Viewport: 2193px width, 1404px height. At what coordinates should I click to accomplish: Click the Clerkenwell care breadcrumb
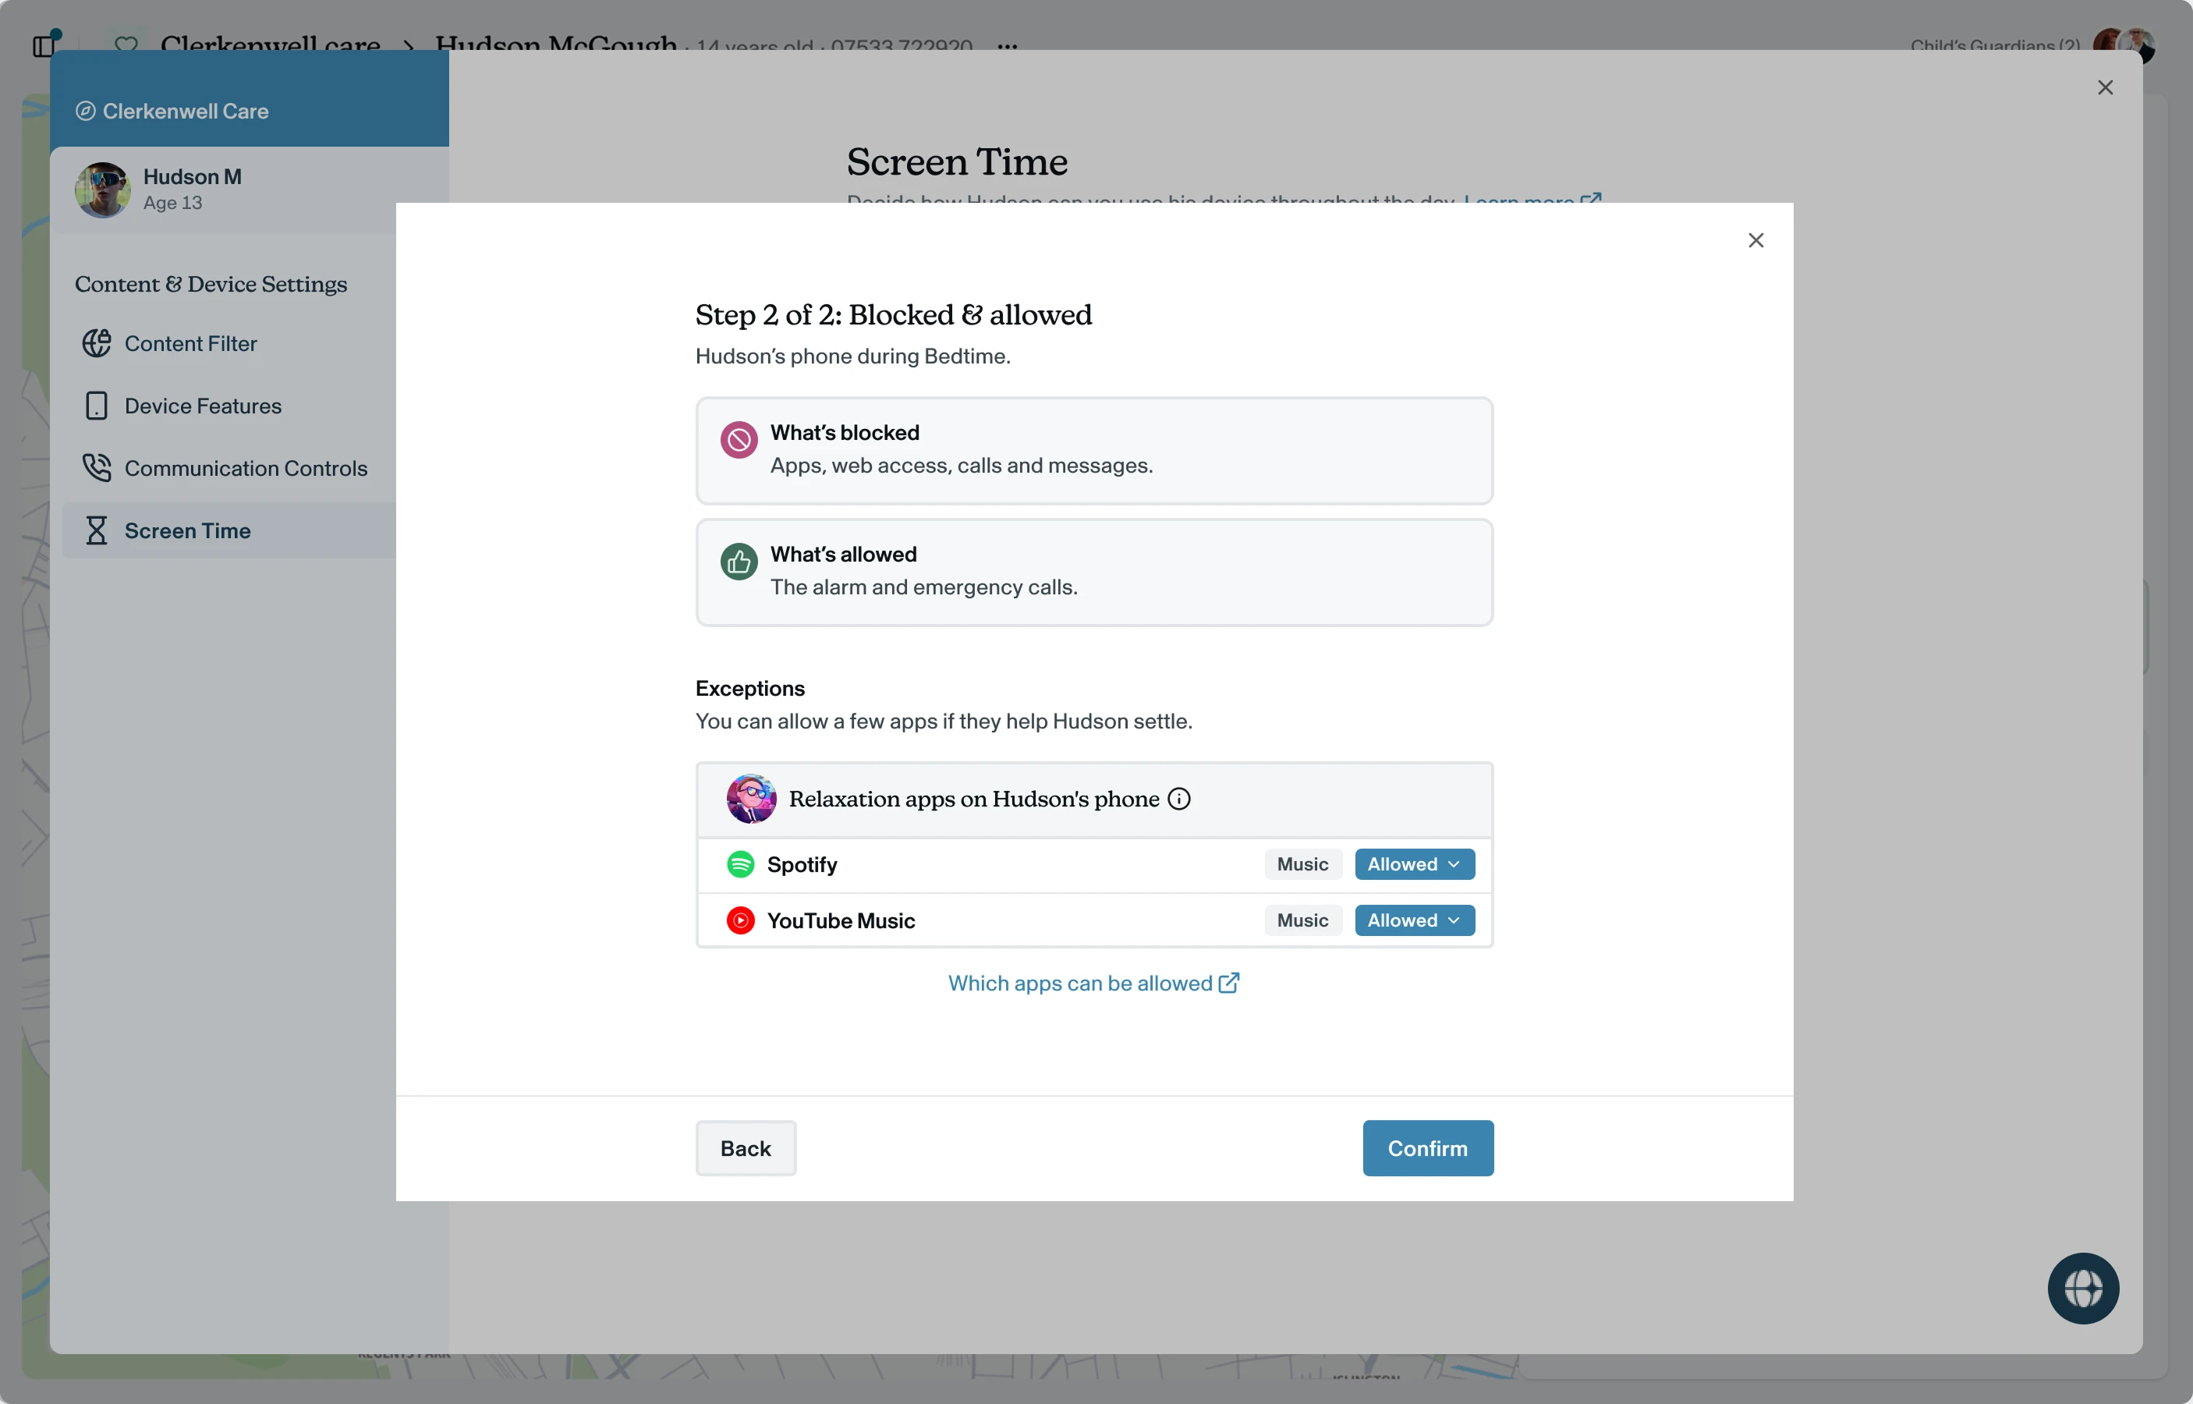pos(270,44)
